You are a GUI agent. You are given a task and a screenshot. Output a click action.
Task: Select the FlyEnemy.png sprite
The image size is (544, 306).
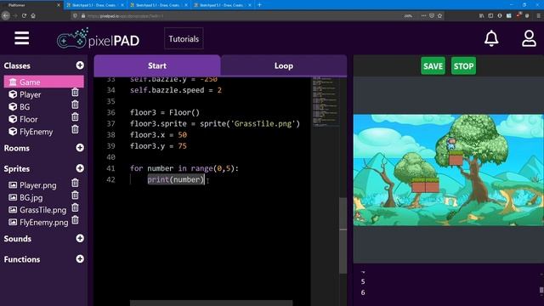(x=43, y=223)
